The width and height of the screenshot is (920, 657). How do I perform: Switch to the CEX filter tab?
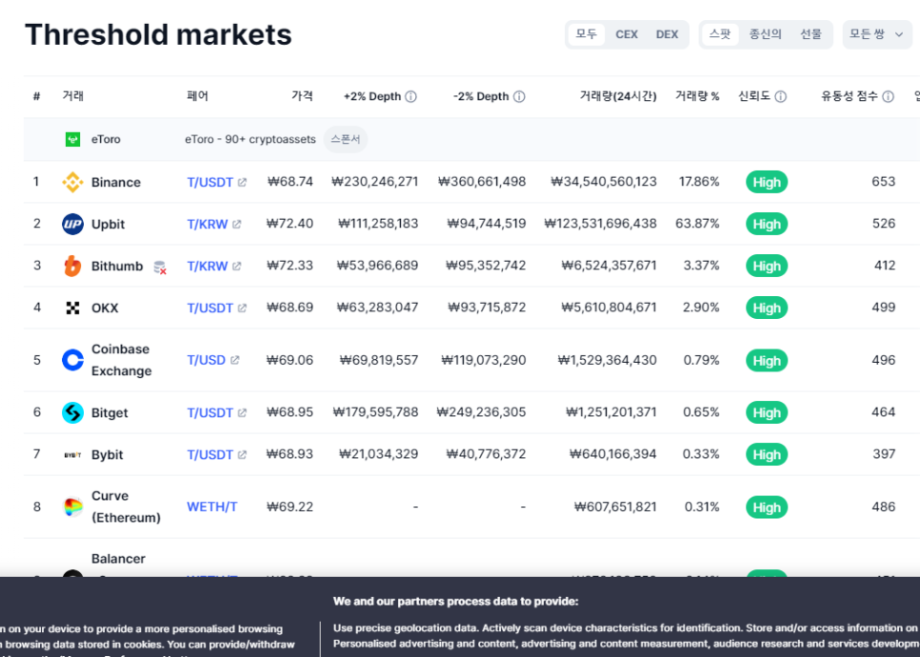(627, 34)
